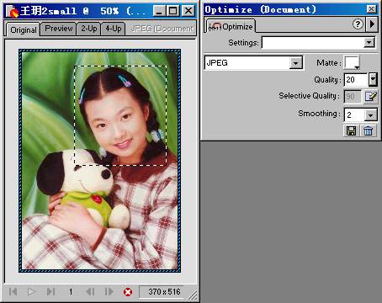Save current optimize settings disk icon
Image resolution: width=382 pixels, height=303 pixels.
click(x=352, y=131)
